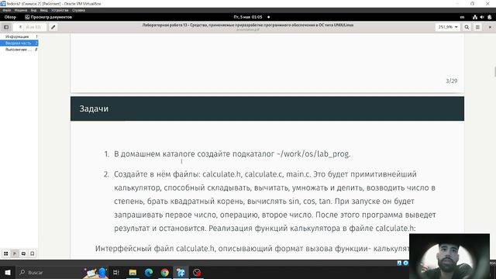The height and width of the screenshot is (279, 496).
Task: Click the '3/29' page counter text
Action: coord(451,81)
